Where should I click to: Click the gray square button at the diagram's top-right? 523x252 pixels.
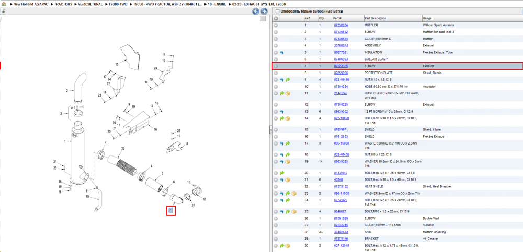coord(263,19)
